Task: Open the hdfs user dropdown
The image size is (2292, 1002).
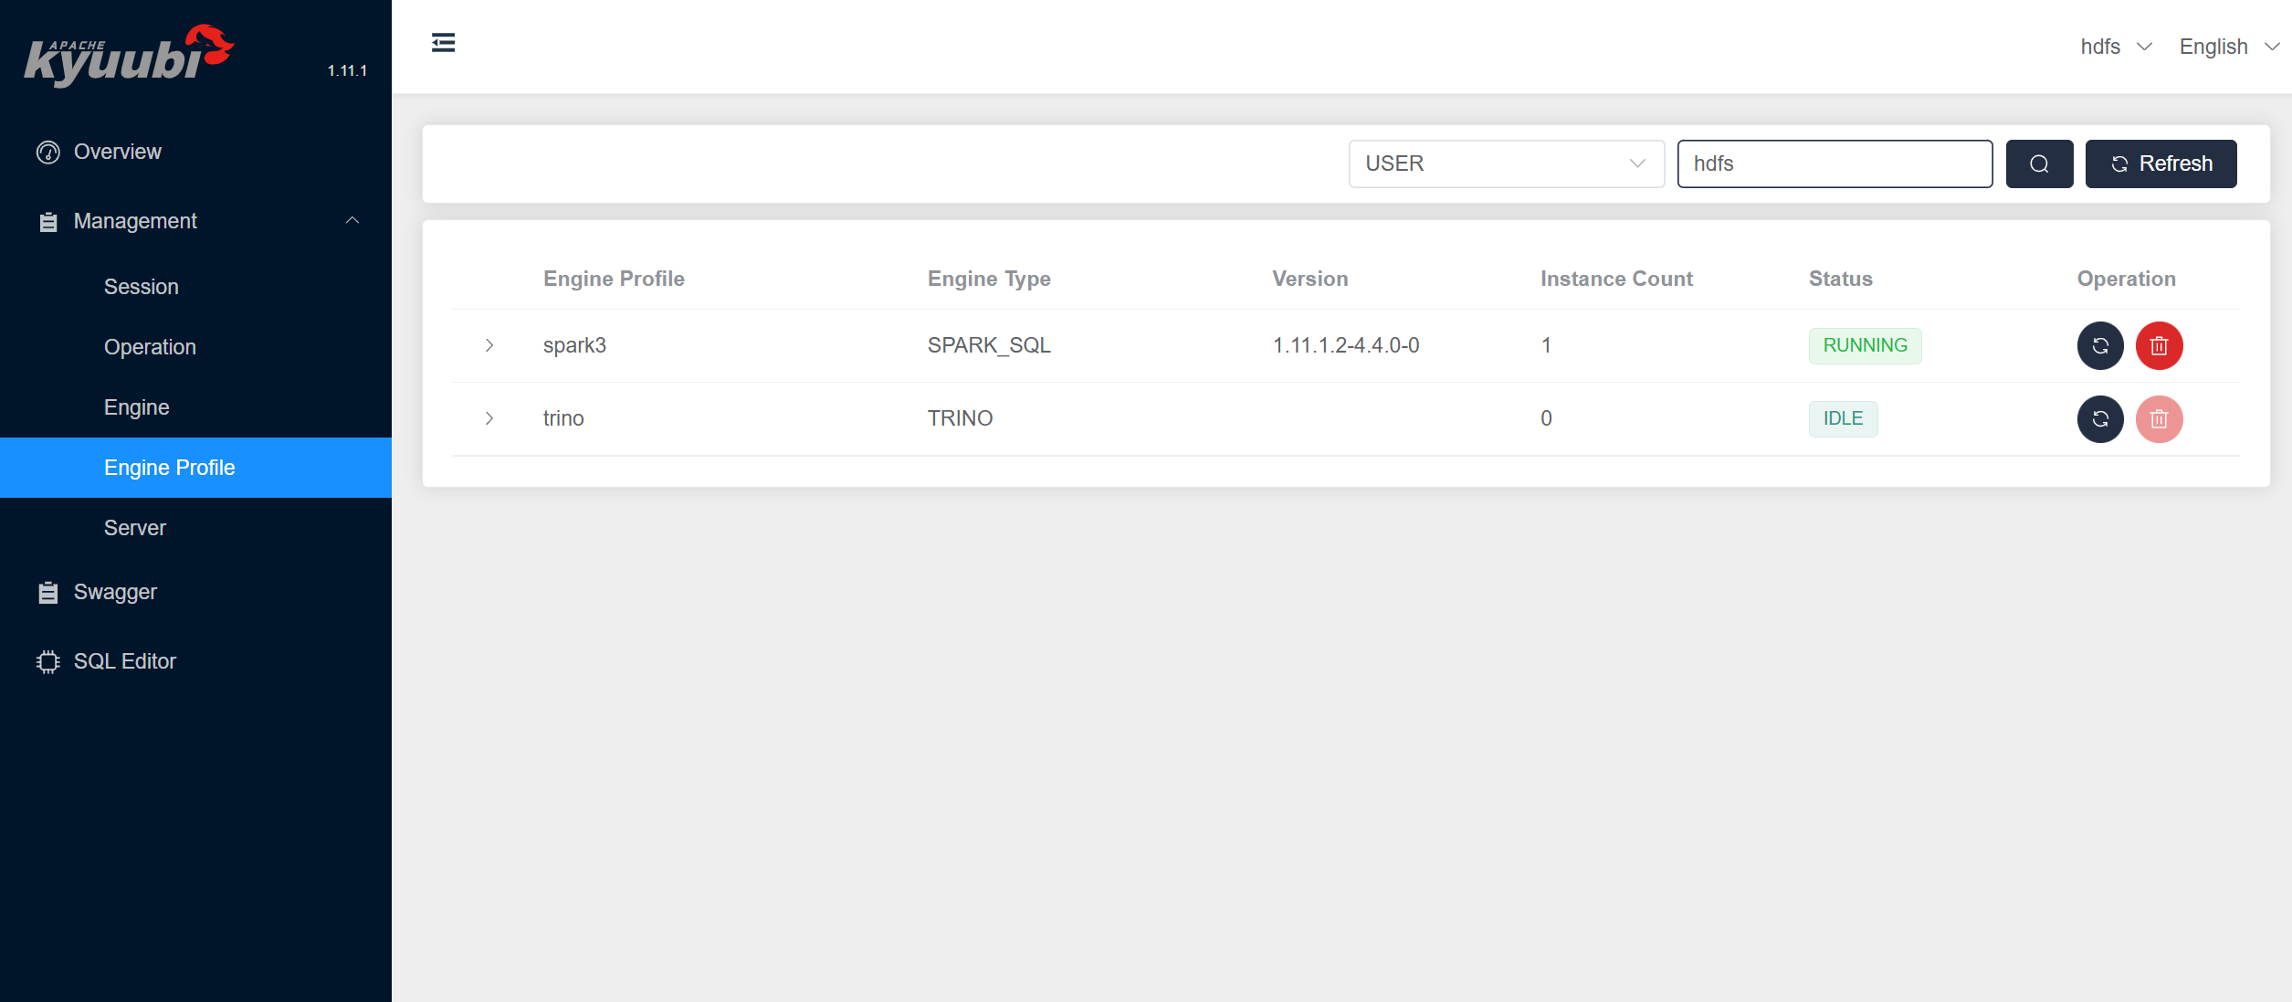Action: click(x=2116, y=47)
